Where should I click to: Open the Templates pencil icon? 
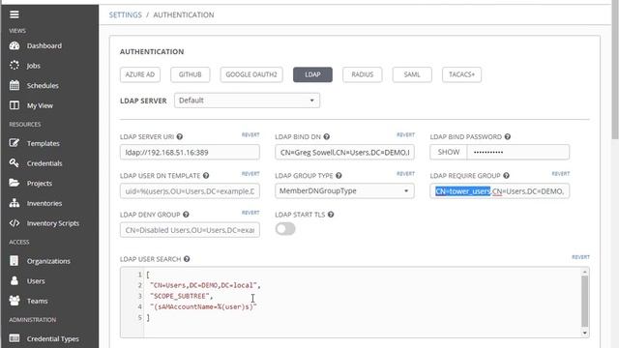pos(15,143)
